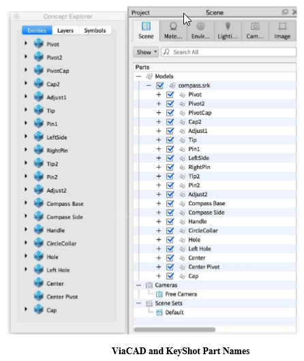The width and height of the screenshot is (304, 361).
Task: Expand the PivotCap entity in Concept Explorer
Action: (x=26, y=70)
